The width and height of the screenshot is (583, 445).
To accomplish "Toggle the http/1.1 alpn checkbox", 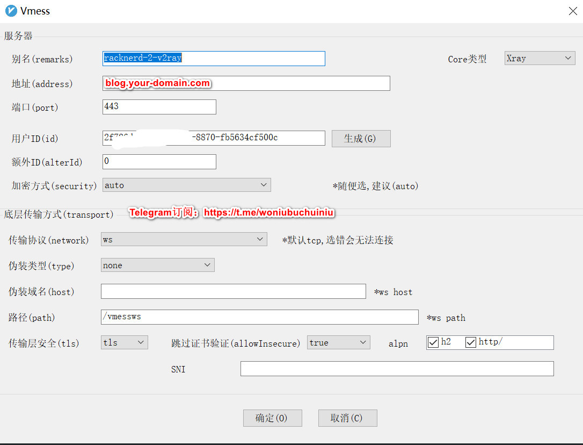I will coord(471,342).
